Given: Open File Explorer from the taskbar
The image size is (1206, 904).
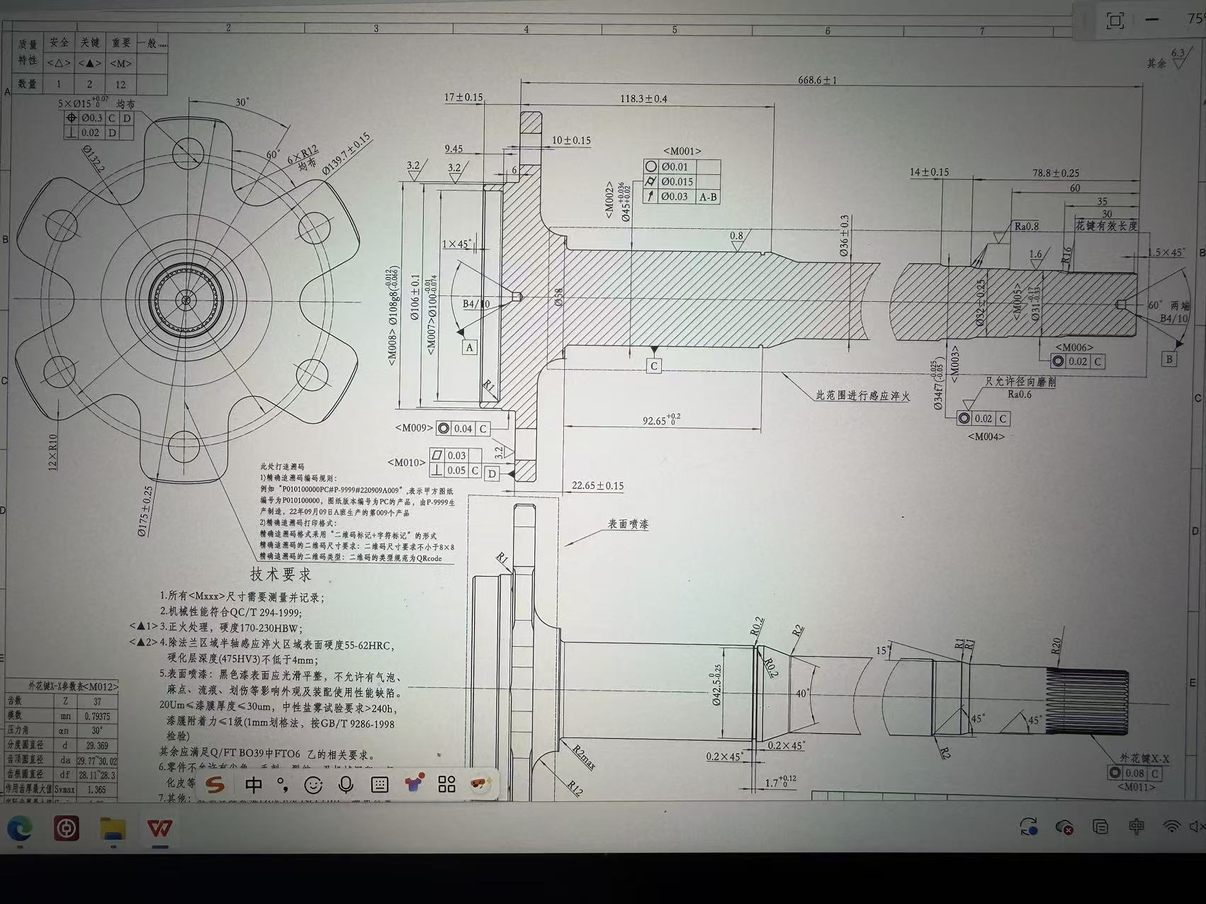Looking at the screenshot, I should (x=113, y=828).
